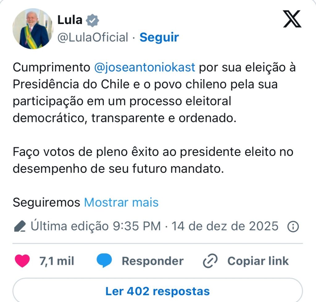This screenshot has height=302, width=316.
Task: Follow the account via Seguir
Action: [159, 38]
